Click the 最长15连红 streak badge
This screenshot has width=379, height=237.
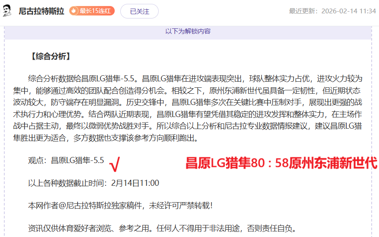[92, 11]
